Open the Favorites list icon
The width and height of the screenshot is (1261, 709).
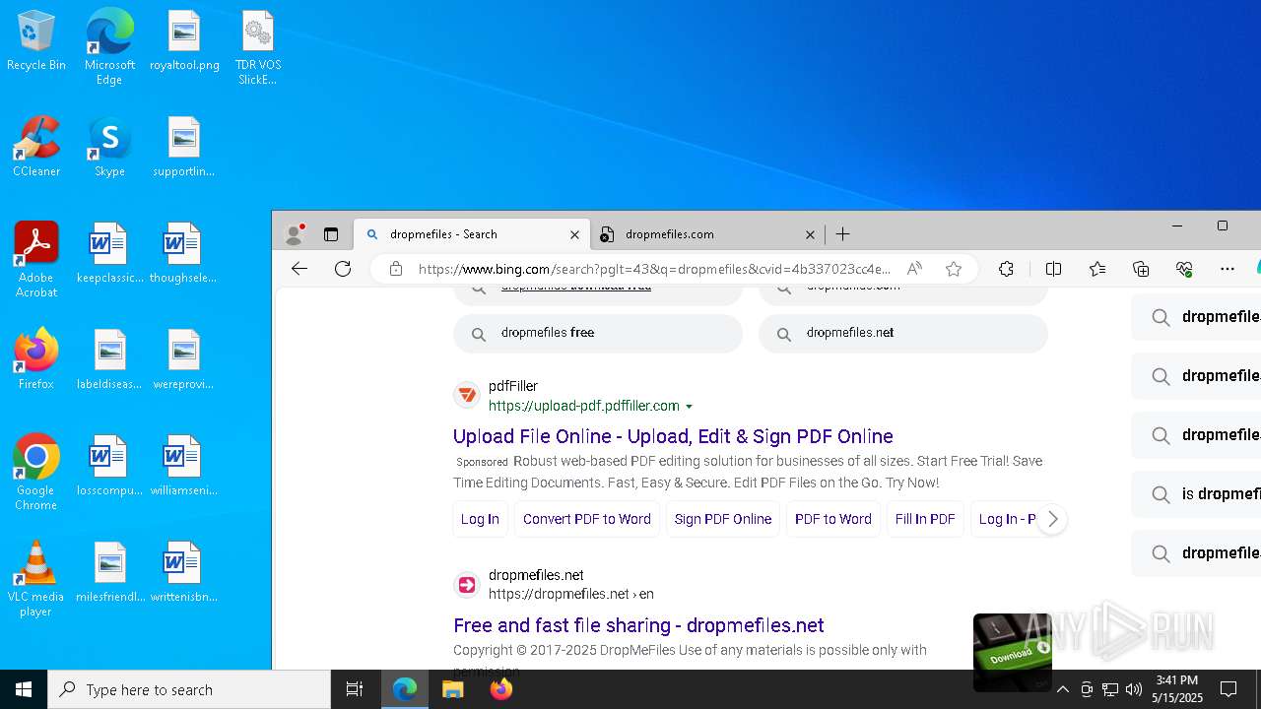point(1097,269)
